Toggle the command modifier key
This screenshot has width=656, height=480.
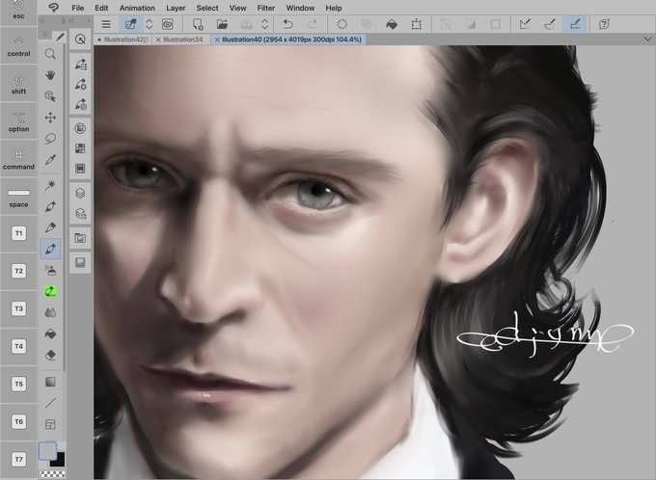[19, 159]
